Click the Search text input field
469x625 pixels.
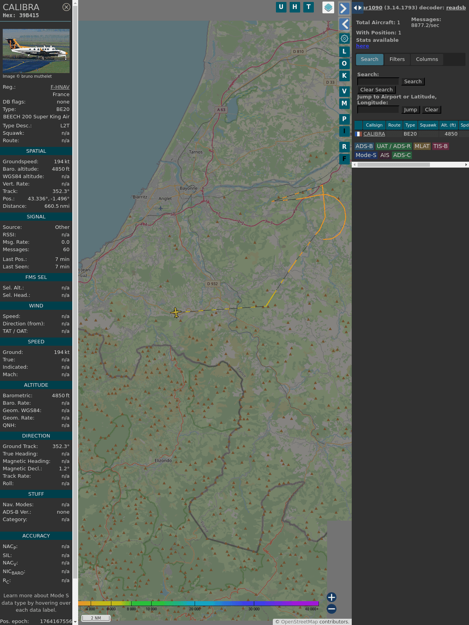378,81
